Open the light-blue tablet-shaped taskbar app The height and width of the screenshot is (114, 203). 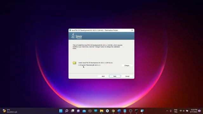tap(125, 111)
